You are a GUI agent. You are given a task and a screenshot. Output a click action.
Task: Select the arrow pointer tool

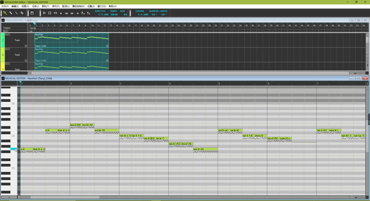click(5, 13)
